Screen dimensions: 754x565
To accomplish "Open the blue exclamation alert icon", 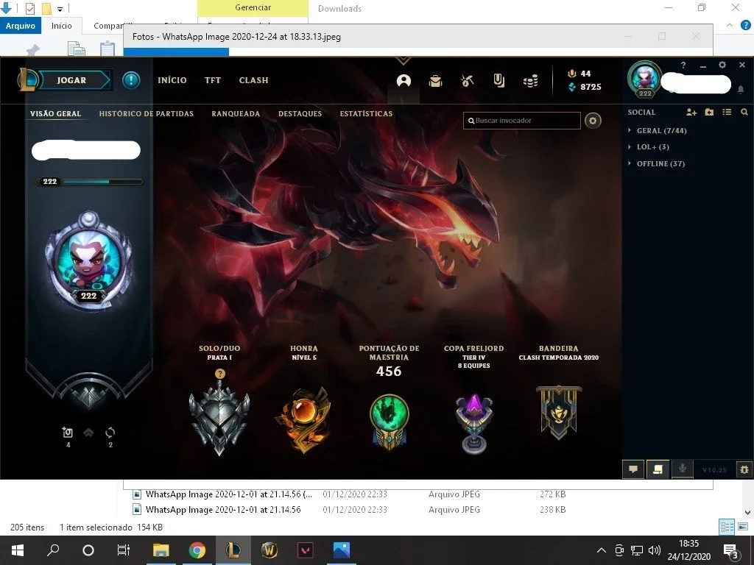I will coord(131,79).
